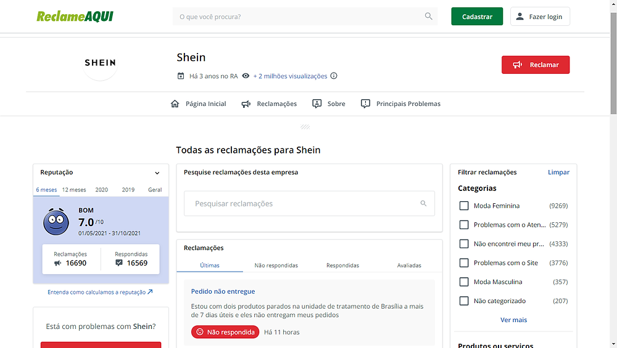Click the magnifier icon in top search bar

(429, 16)
